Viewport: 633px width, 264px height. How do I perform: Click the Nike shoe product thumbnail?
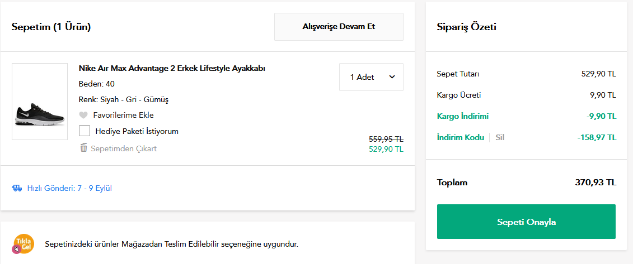(40, 102)
